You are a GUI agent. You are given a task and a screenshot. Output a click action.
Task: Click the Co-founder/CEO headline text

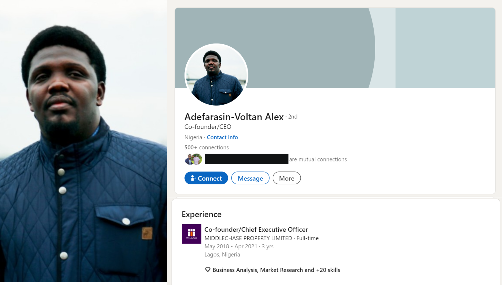point(208,127)
